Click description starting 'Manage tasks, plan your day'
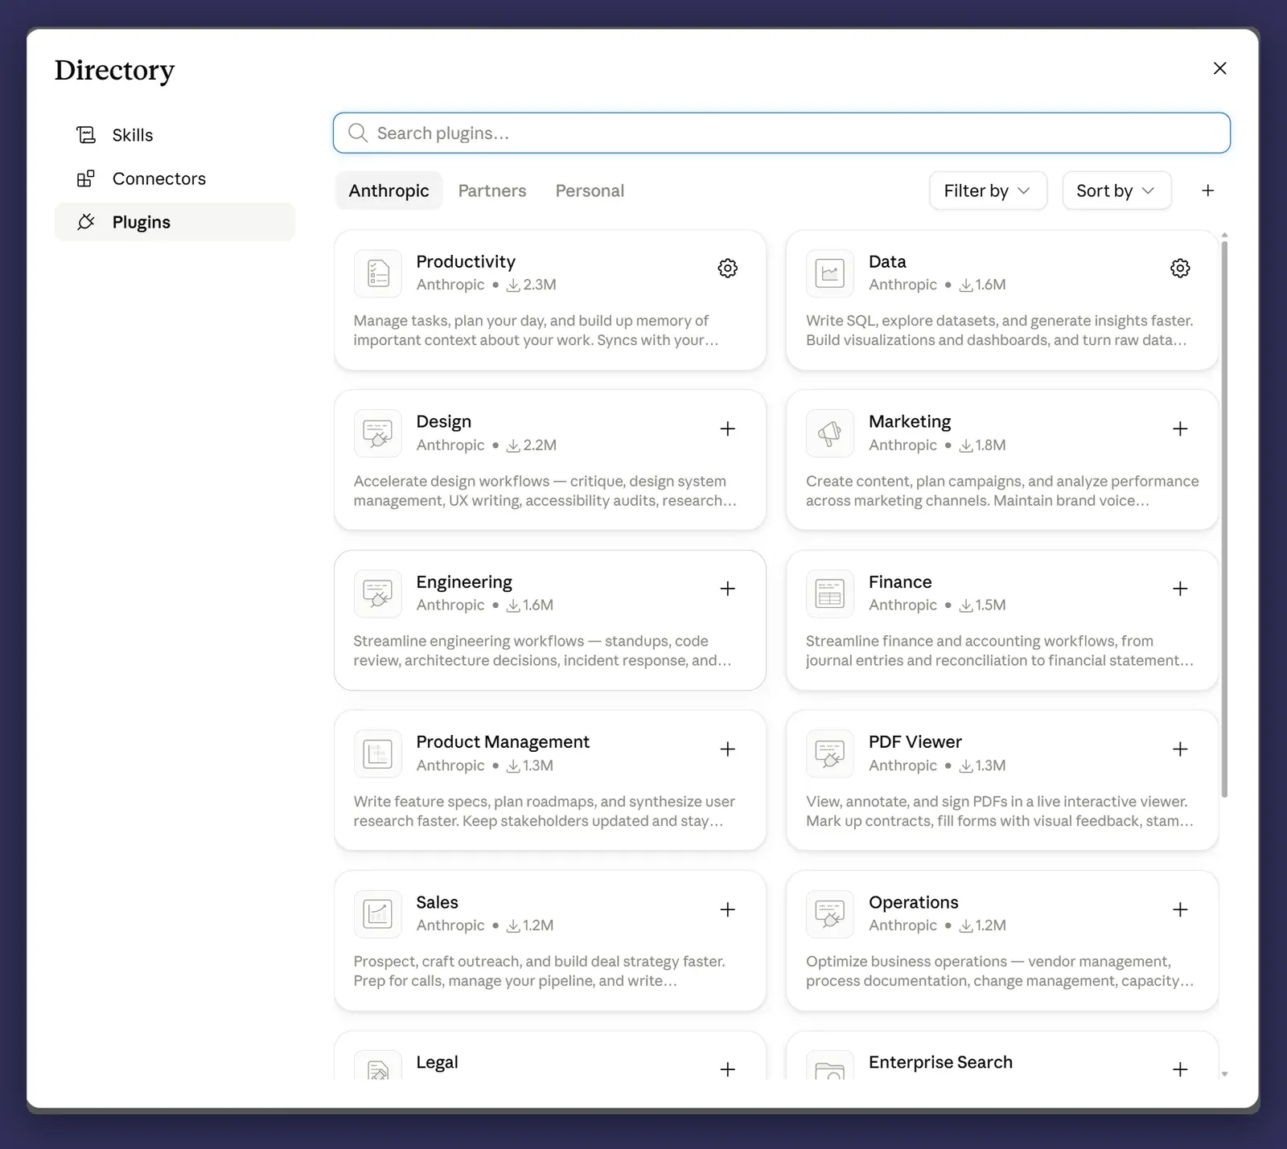Image resolution: width=1287 pixels, height=1149 pixels. point(536,330)
